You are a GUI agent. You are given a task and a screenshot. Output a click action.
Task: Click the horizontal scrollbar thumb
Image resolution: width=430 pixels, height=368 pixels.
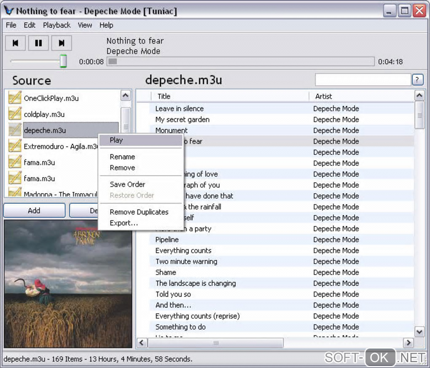(215, 343)
